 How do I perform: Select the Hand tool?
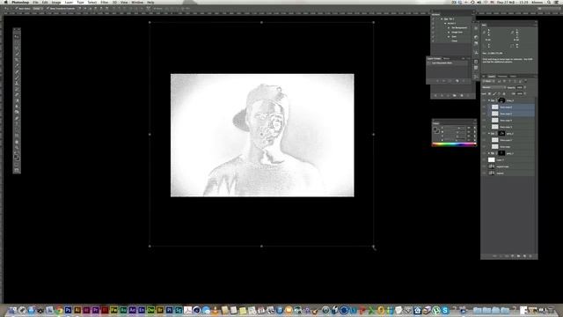pos(17,143)
